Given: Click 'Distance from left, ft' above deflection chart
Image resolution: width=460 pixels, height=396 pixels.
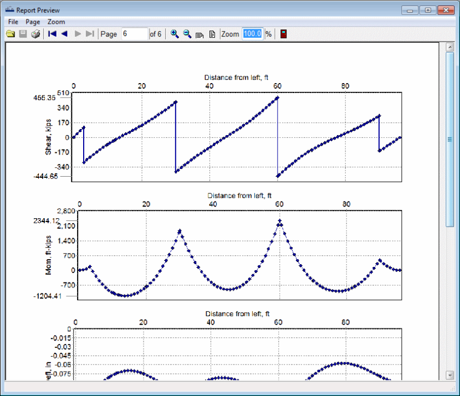Looking at the screenshot, I should 237,313.
